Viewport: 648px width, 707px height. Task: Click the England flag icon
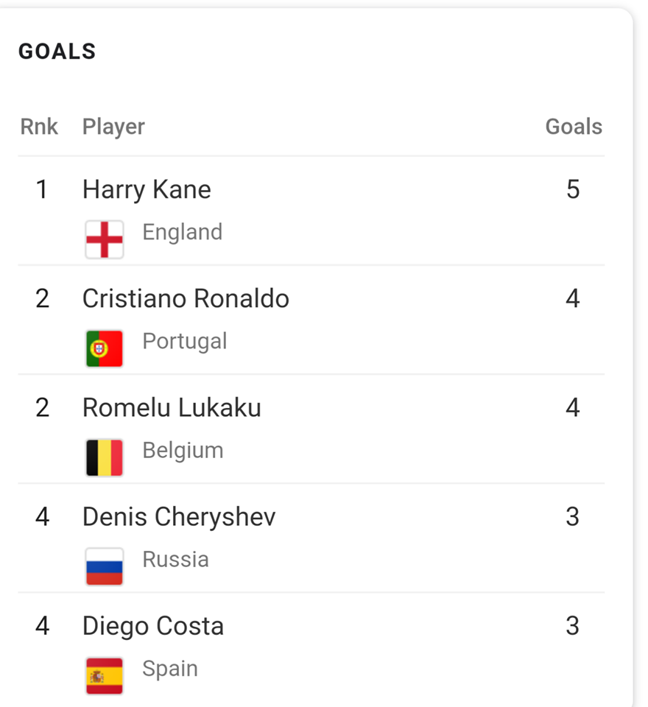click(x=104, y=239)
